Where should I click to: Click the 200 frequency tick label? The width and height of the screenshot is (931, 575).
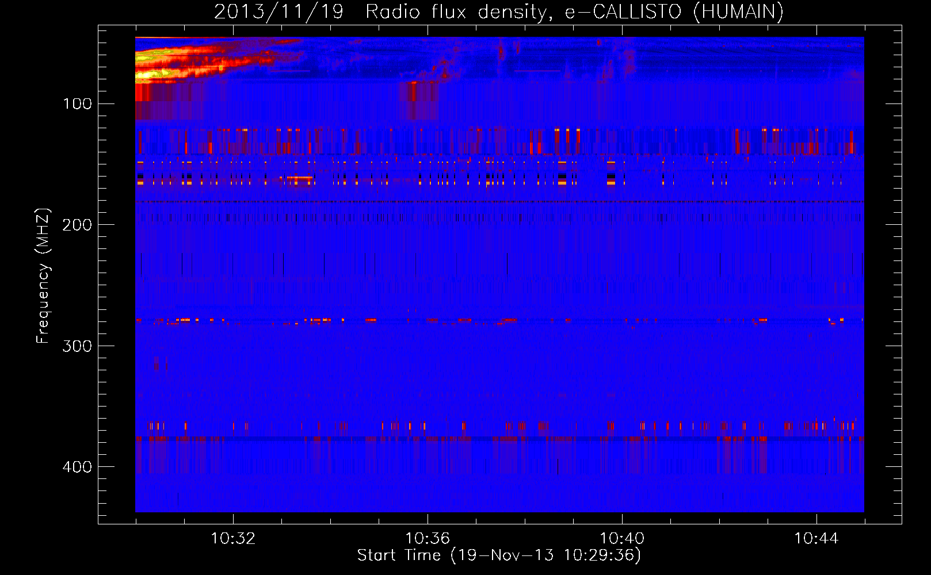point(77,225)
